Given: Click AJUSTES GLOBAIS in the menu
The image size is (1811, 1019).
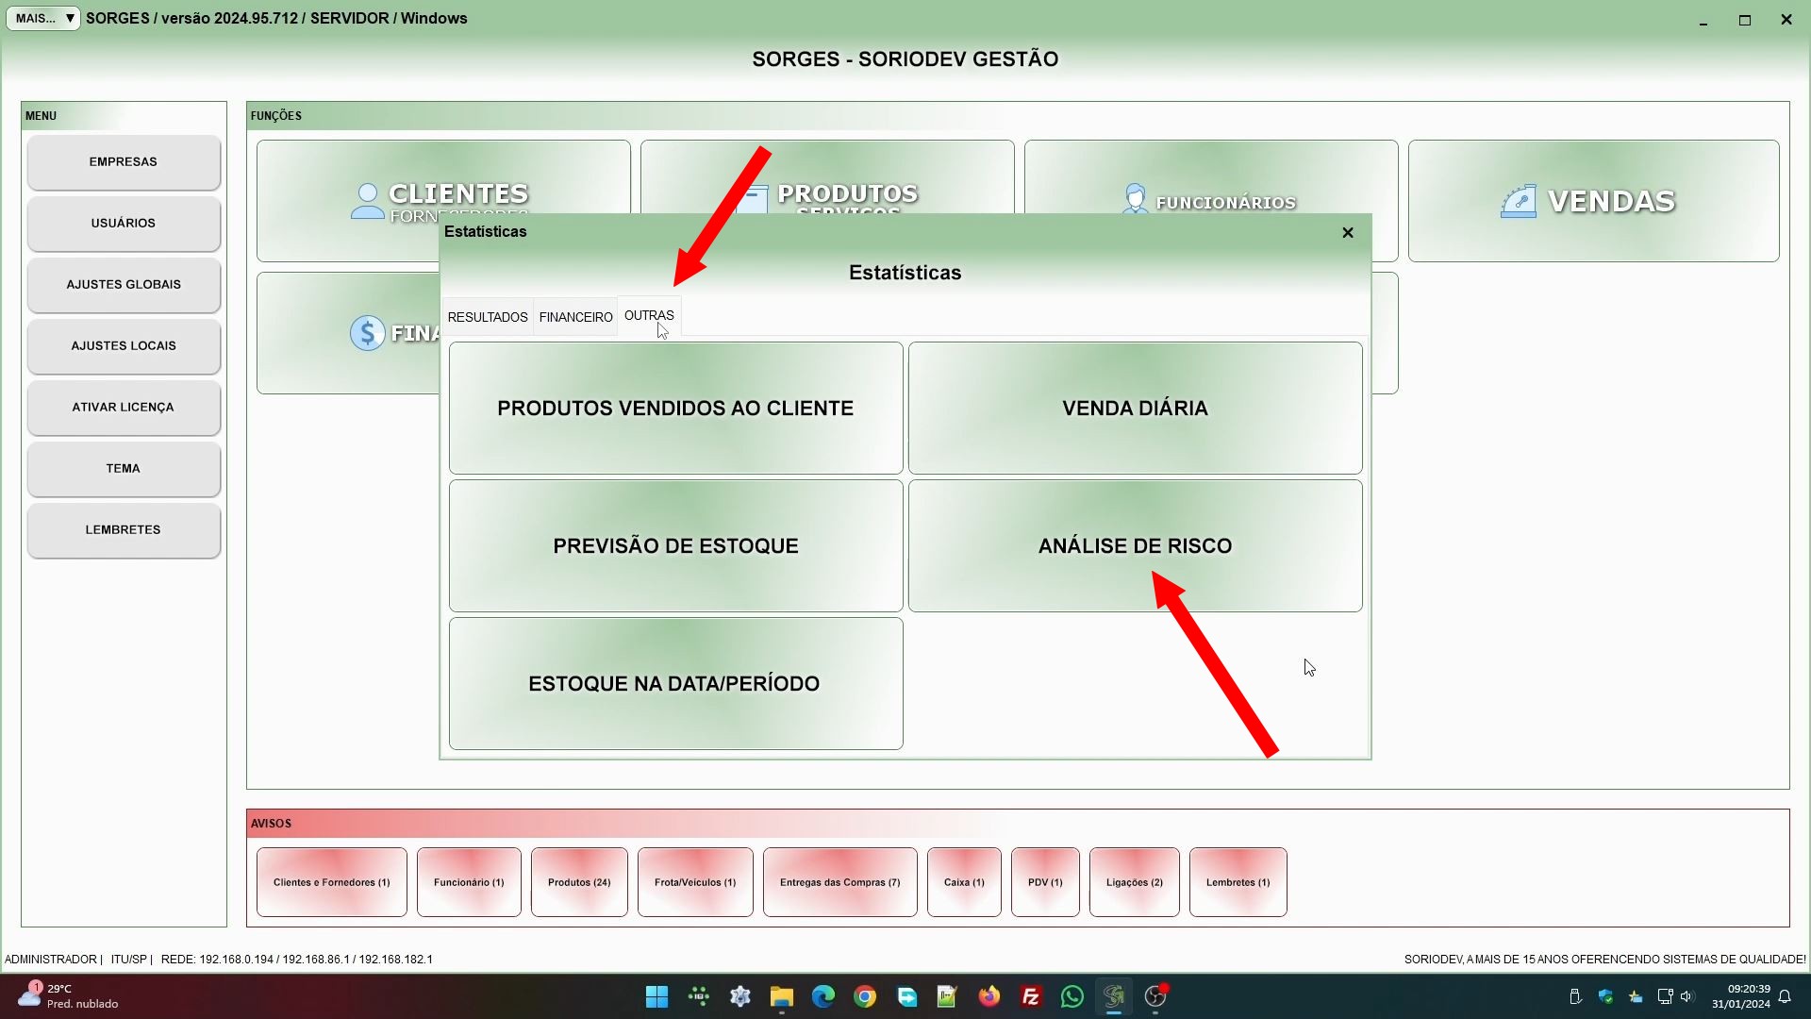Looking at the screenshot, I should [124, 284].
